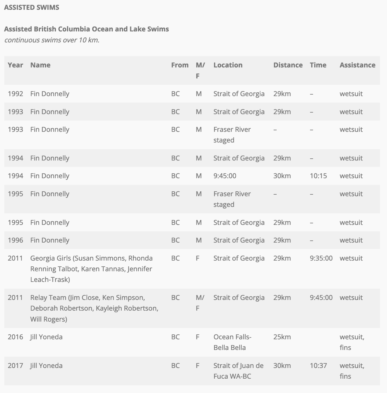Click the Ocean Falls-Bella Bella location cell
The image size is (387, 393).
pos(232,342)
